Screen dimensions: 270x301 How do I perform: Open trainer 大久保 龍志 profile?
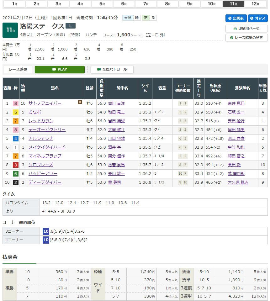pos(238,182)
